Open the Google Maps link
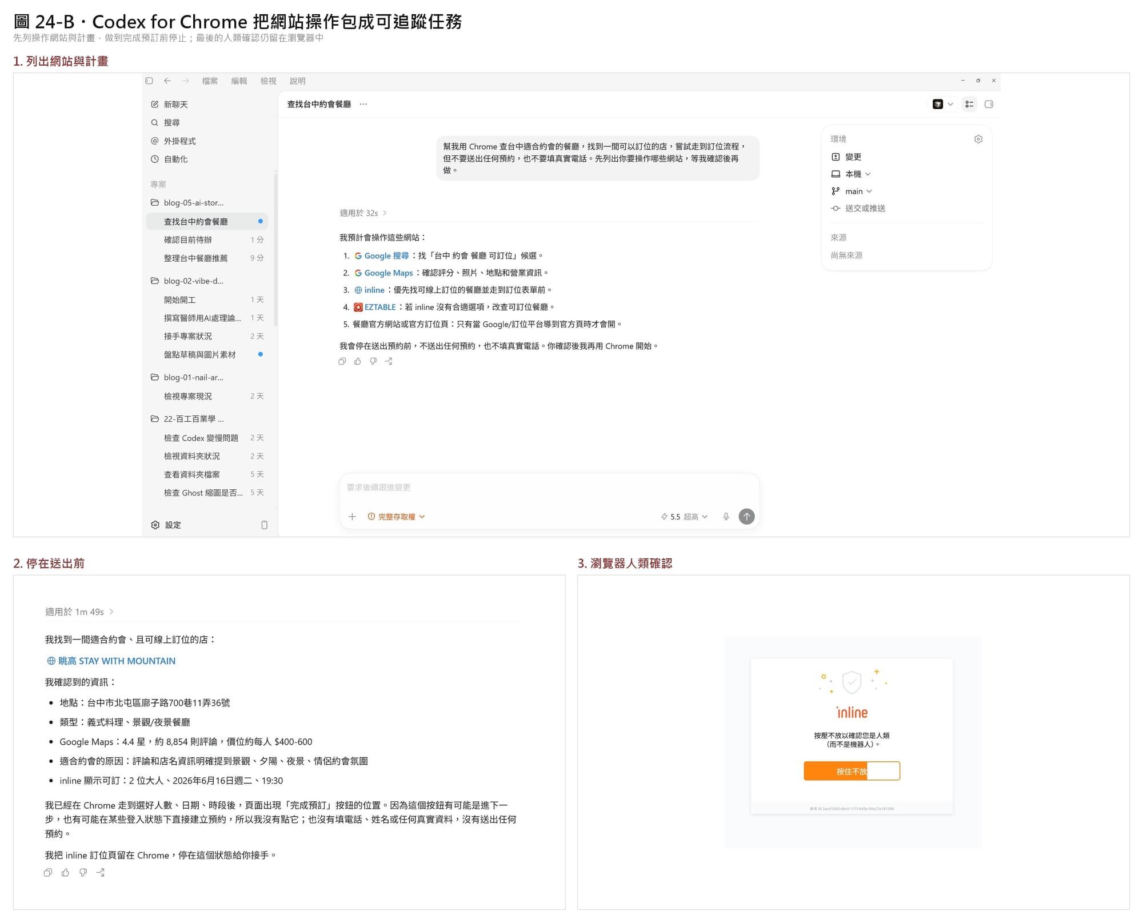 point(383,273)
